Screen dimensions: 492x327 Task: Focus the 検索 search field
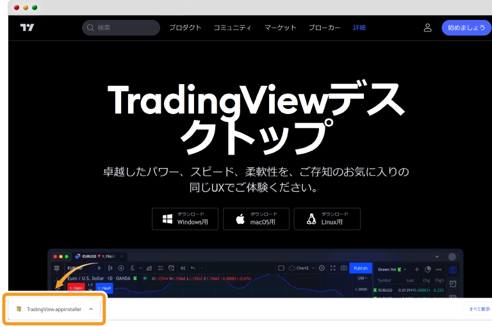pos(121,28)
